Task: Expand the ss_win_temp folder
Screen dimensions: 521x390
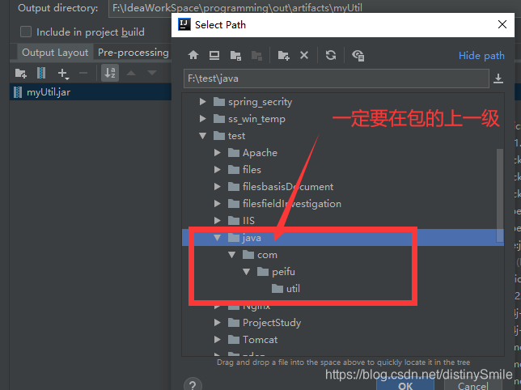Action: [x=203, y=119]
